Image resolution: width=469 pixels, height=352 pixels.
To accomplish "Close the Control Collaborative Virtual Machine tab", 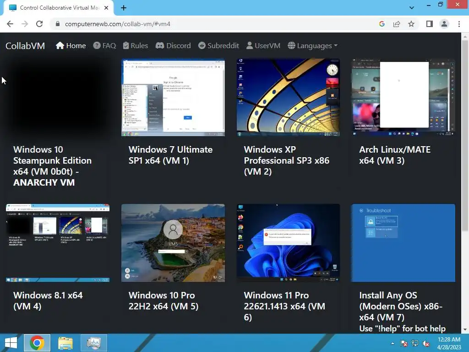I will [106, 8].
